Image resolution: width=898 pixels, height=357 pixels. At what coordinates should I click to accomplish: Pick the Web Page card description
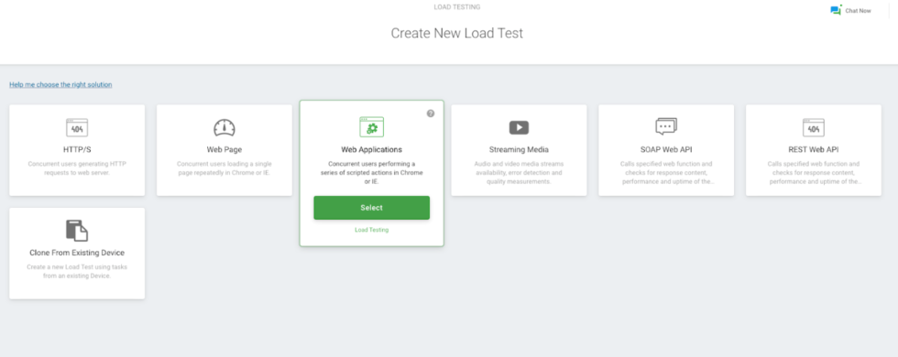pos(224,168)
